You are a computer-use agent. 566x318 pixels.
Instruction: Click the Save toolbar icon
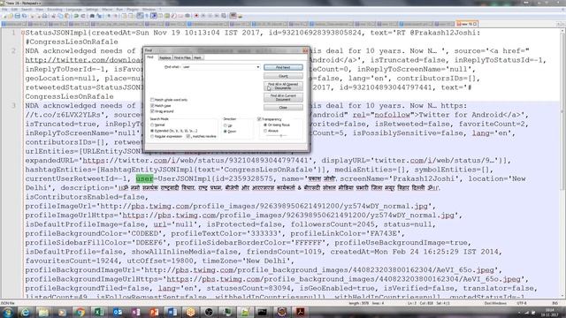(18, 16)
